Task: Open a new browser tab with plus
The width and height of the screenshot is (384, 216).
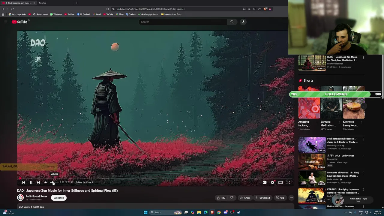Action: [x=76, y=3]
